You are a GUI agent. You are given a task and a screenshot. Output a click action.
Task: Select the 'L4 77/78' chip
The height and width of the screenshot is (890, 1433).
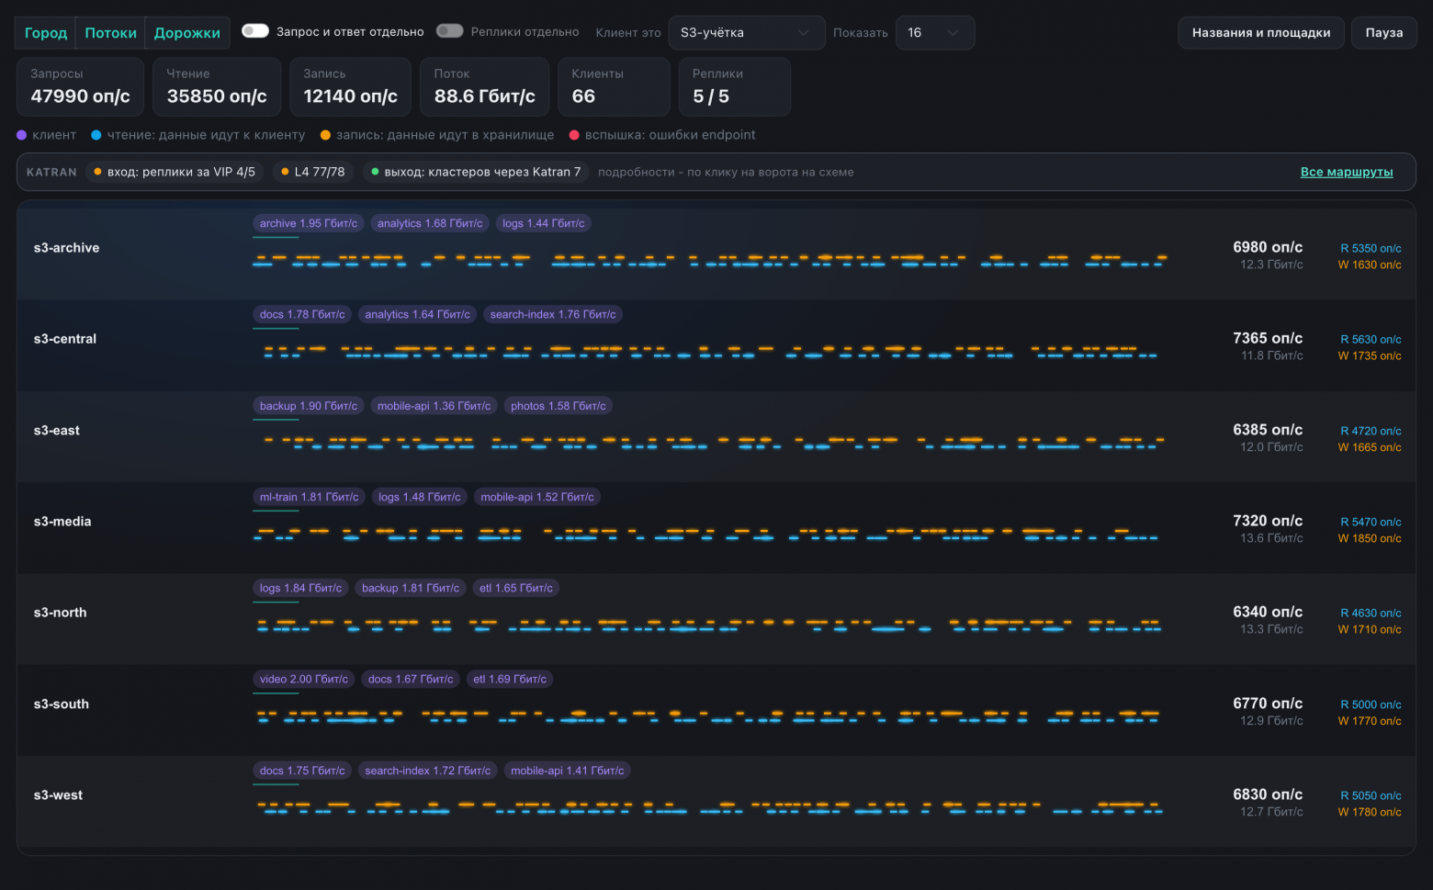tap(313, 172)
